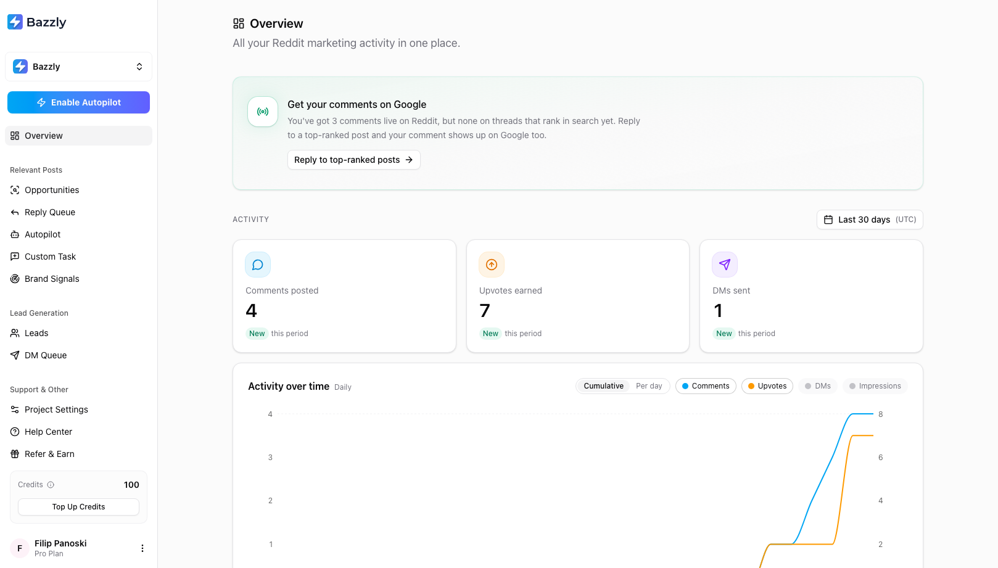Click the Overview grid icon in page header

pyautogui.click(x=239, y=23)
